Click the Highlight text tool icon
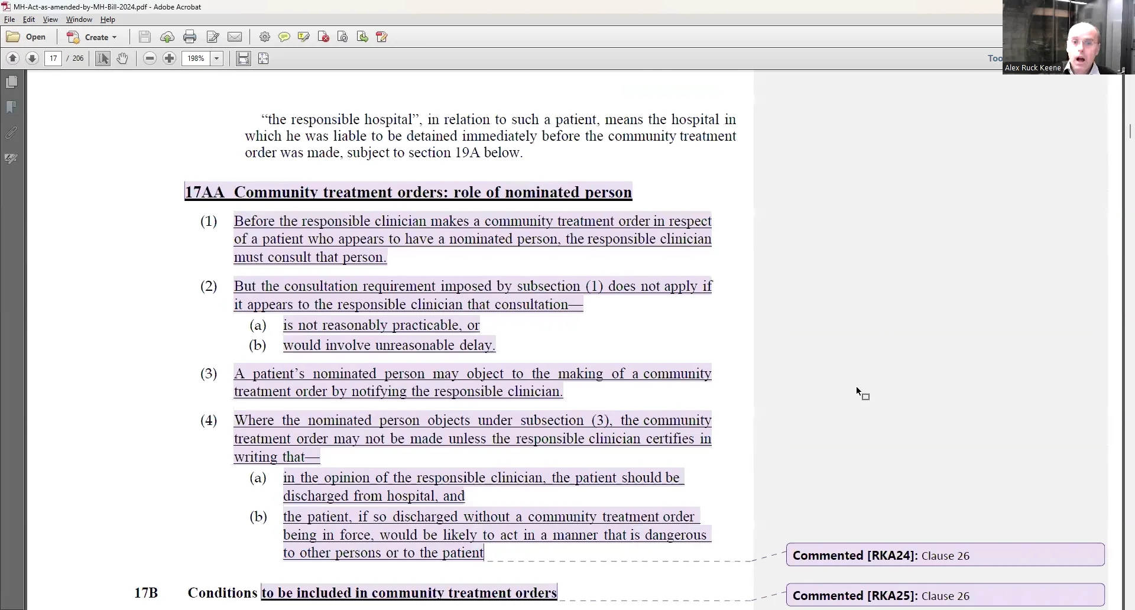The image size is (1135, 610). (x=304, y=37)
